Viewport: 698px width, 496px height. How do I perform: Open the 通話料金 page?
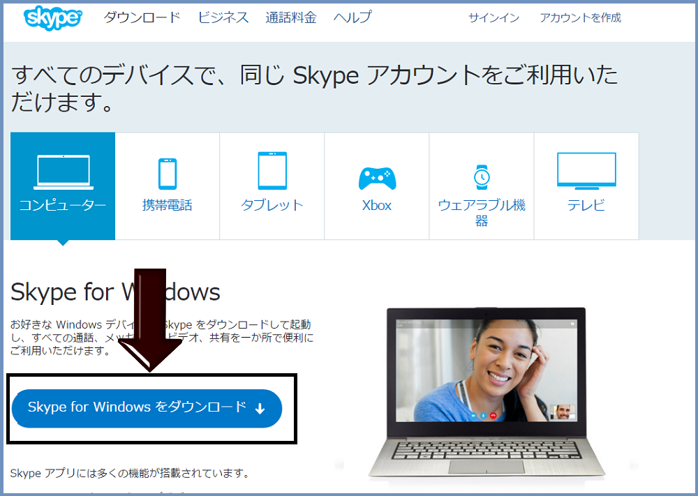click(291, 17)
